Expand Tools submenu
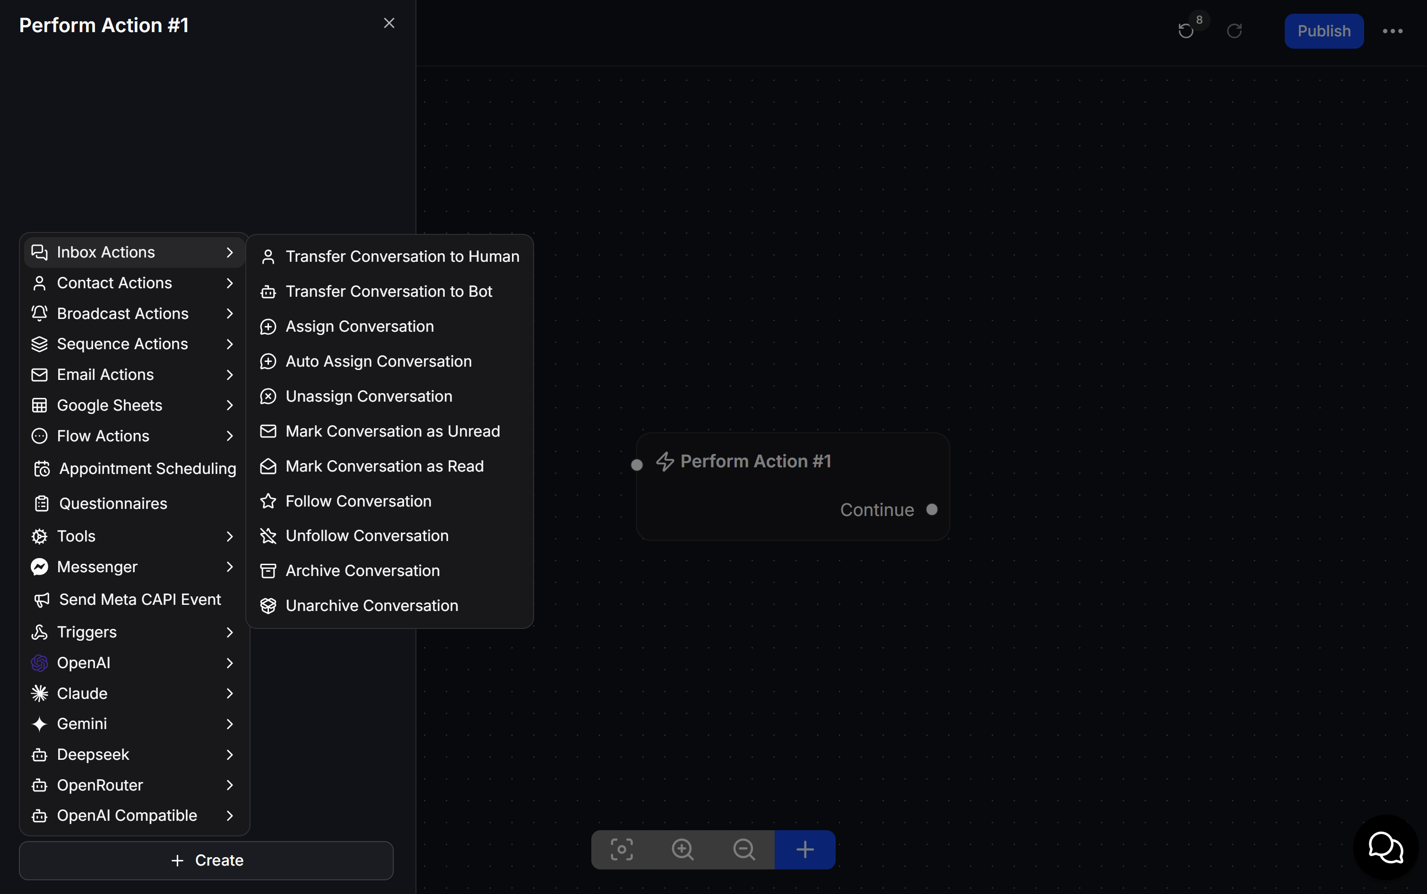The width and height of the screenshot is (1427, 894). (134, 536)
